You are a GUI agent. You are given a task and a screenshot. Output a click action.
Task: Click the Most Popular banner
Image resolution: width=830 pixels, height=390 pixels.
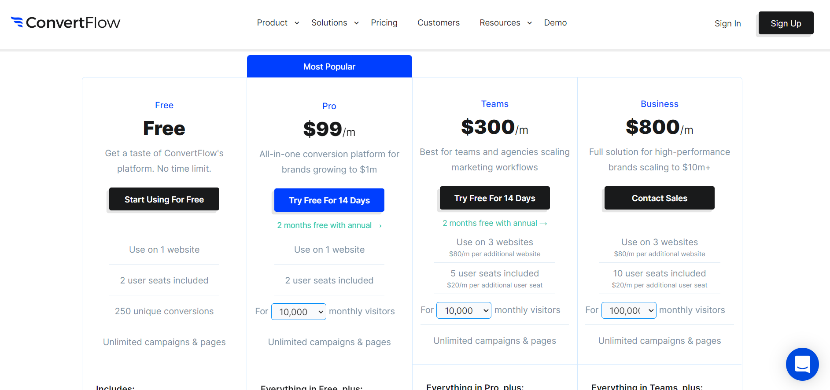(329, 66)
